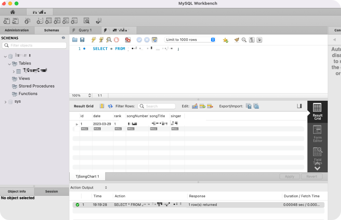
Task: Toggle wrap cell content in grid
Action: [x=102, y=106]
